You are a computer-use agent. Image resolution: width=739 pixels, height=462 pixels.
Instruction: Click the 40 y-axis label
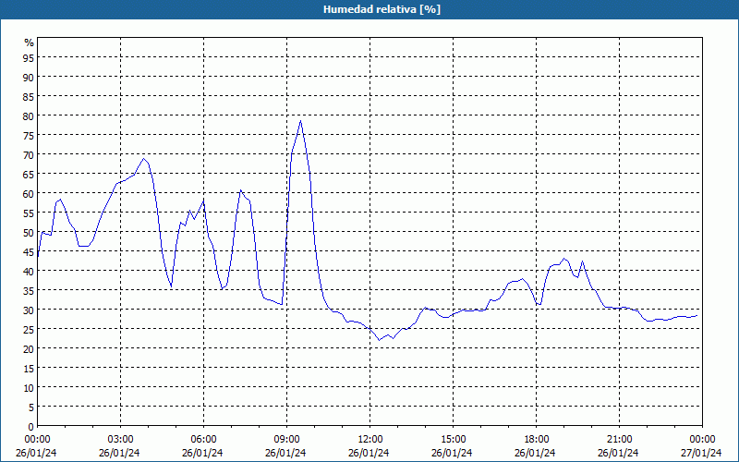click(29, 271)
